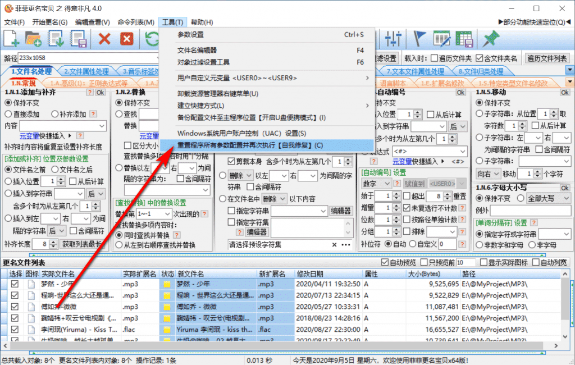Open the 数字 dropdown in 自动编号 设置

pyautogui.click(x=386, y=184)
